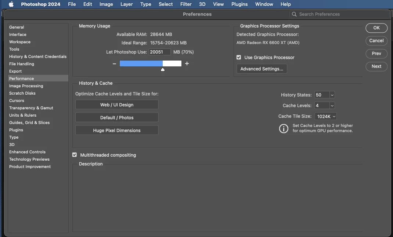
Task: Open the Help menu
Action: pyautogui.click(x=285, y=4)
